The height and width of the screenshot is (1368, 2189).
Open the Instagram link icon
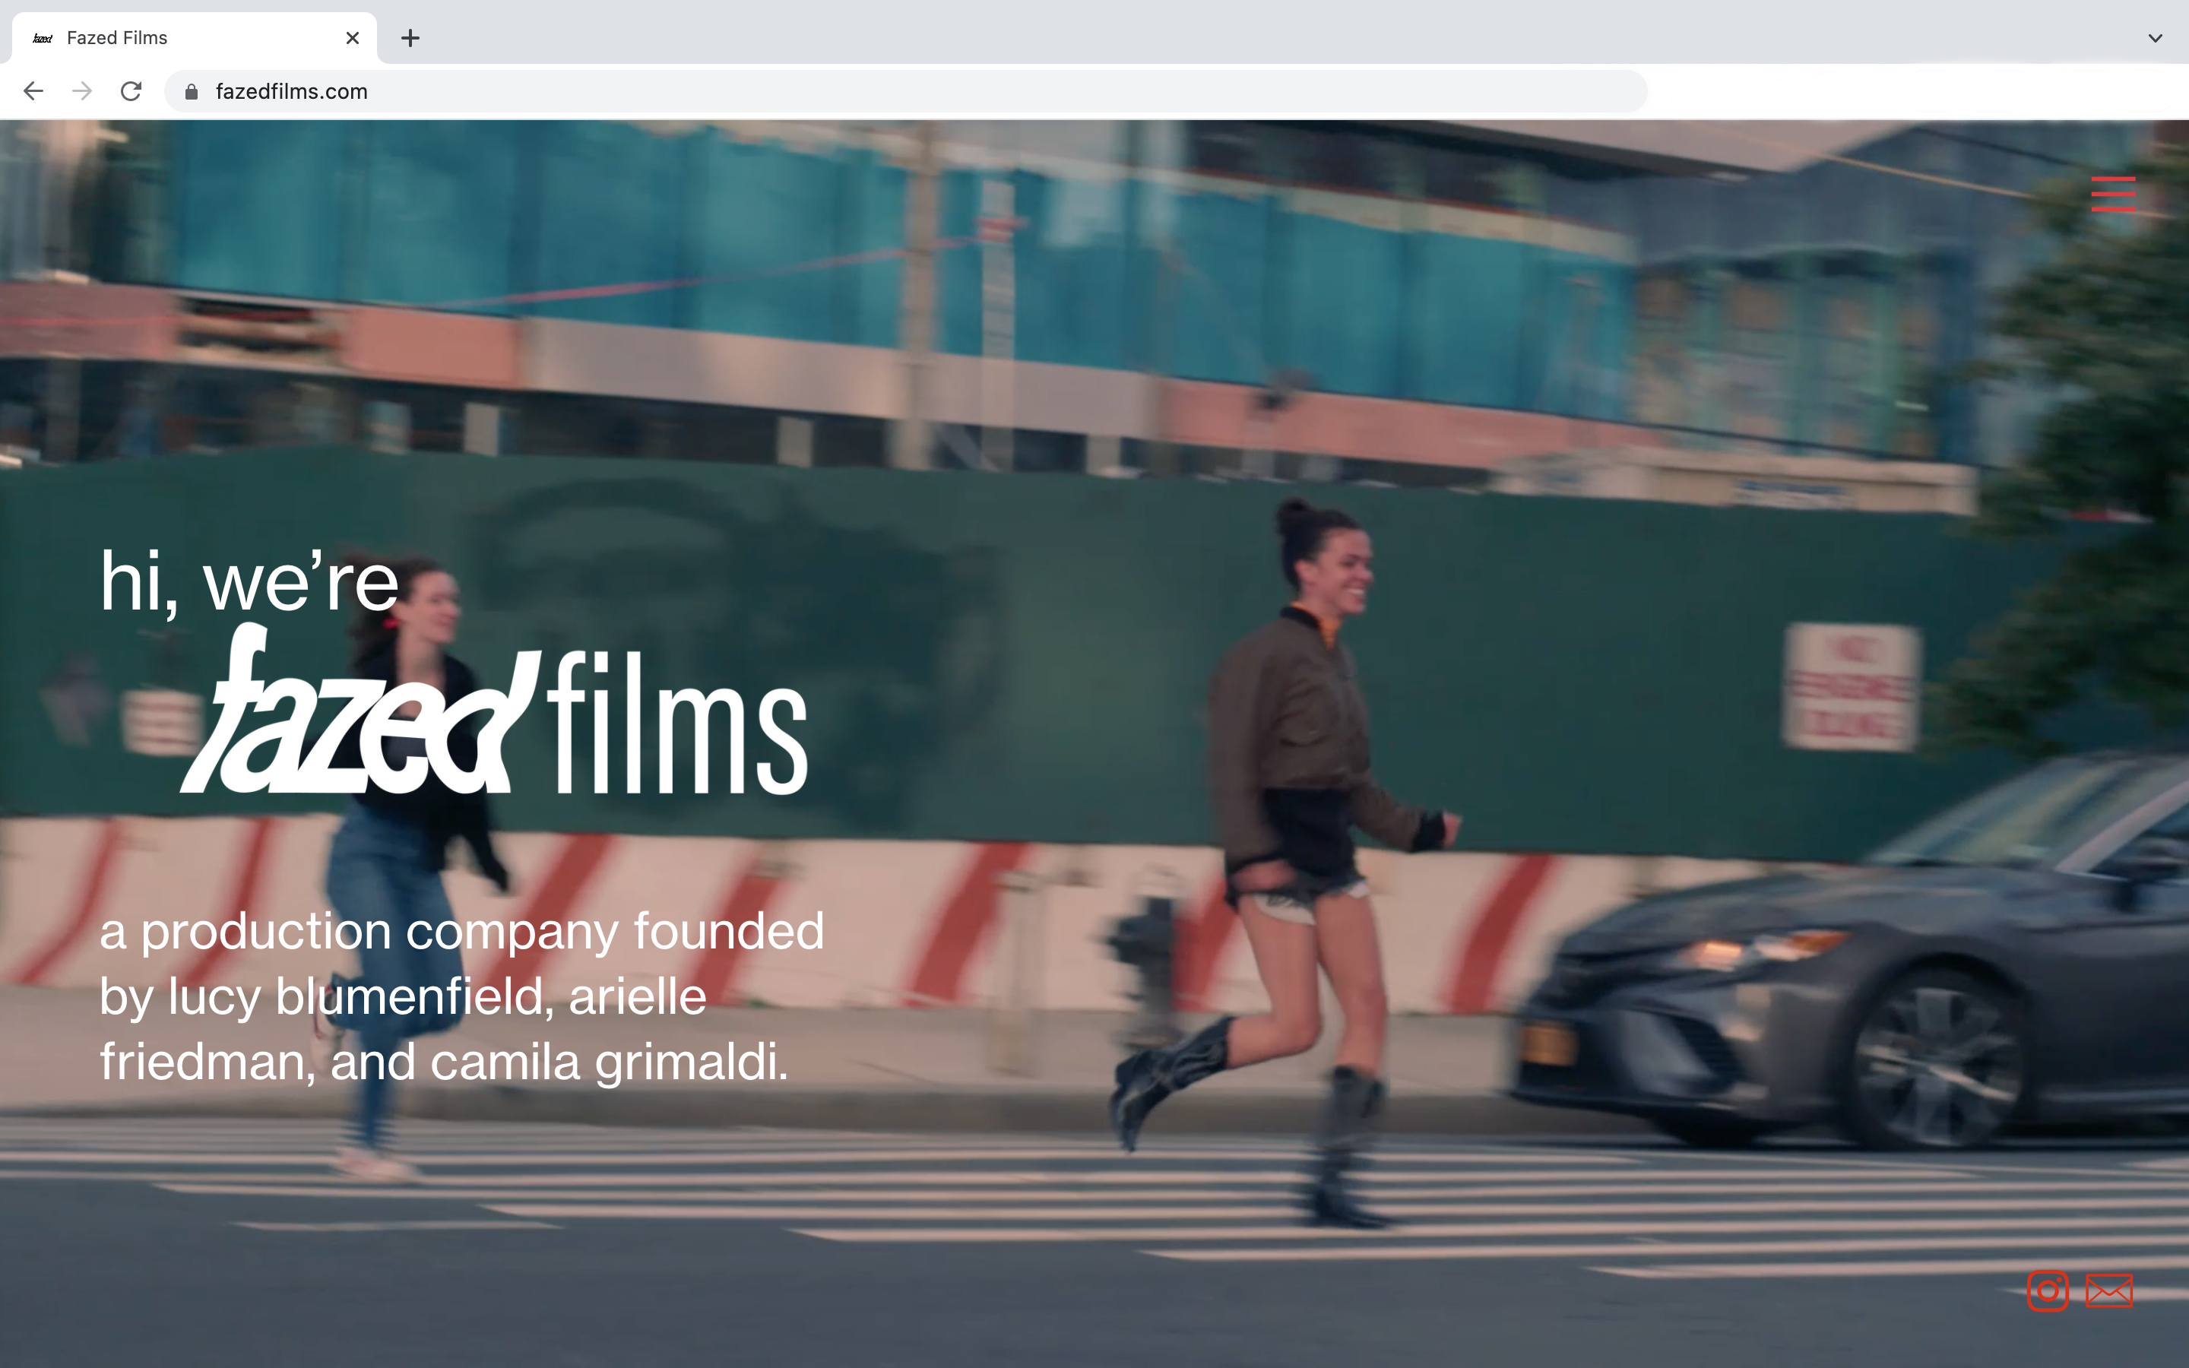tap(2048, 1290)
